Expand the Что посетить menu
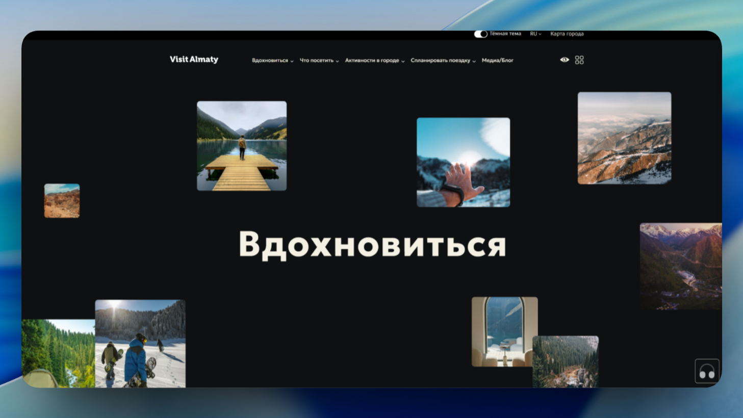The width and height of the screenshot is (743, 418). pyautogui.click(x=319, y=61)
